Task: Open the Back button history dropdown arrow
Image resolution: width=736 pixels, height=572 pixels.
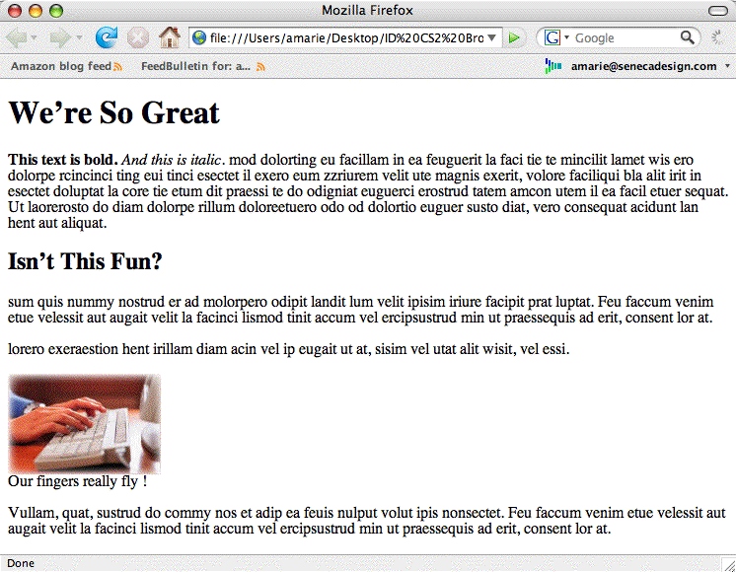Action: tap(35, 37)
